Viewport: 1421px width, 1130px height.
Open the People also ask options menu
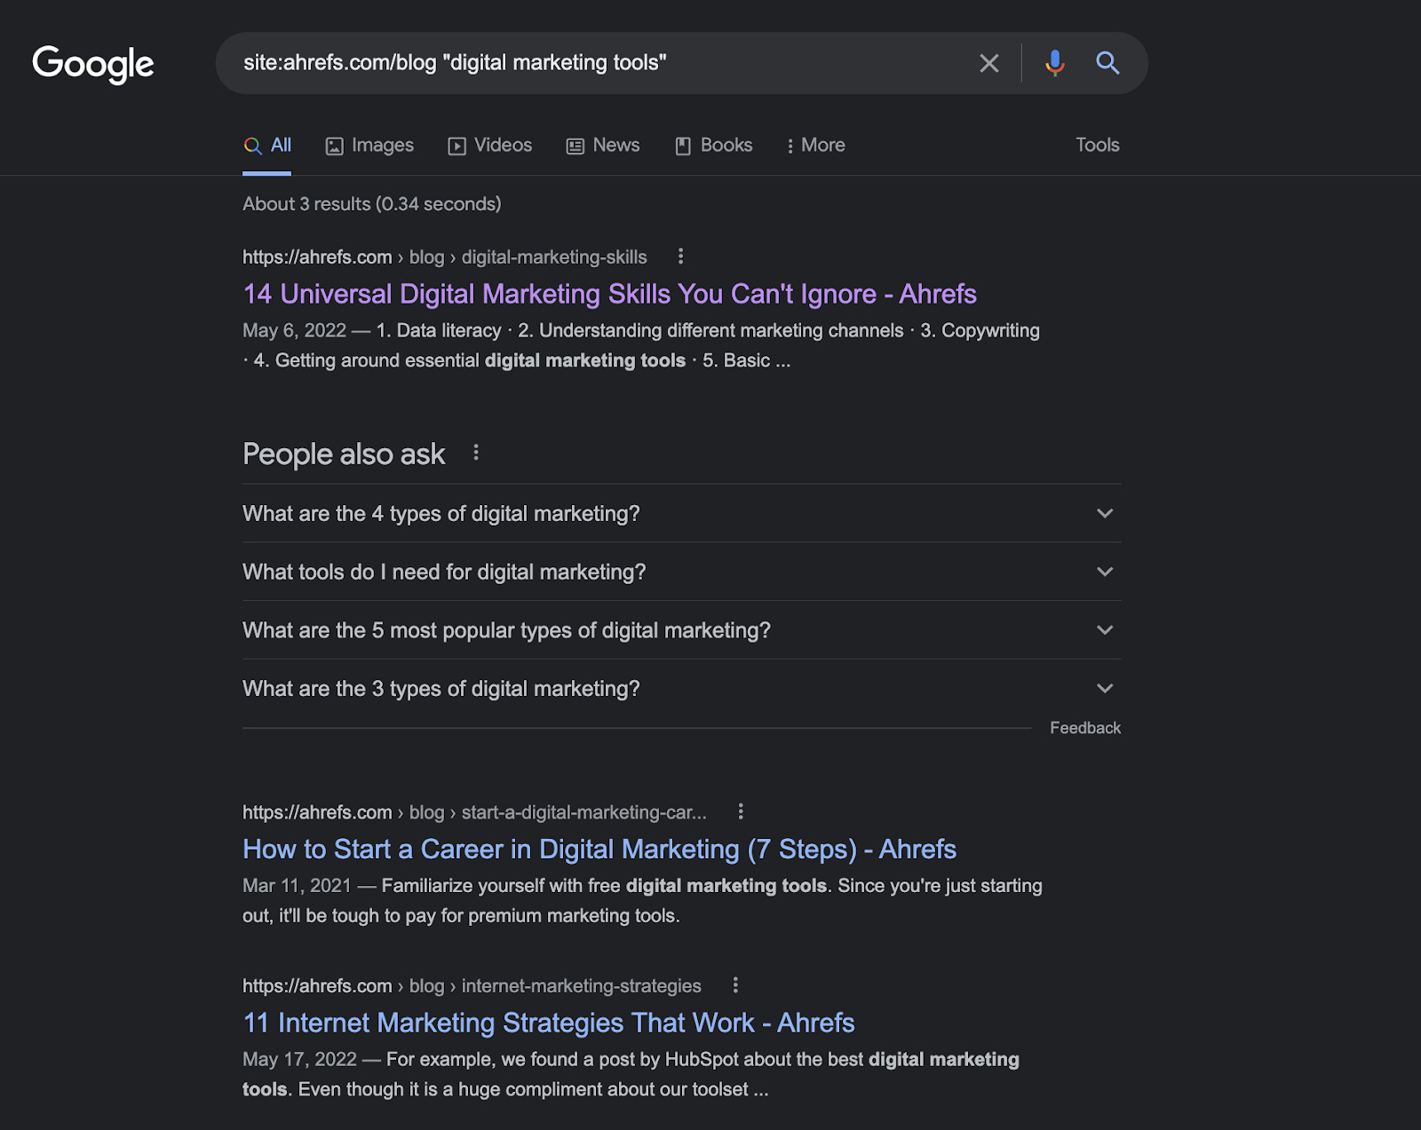[x=476, y=453]
